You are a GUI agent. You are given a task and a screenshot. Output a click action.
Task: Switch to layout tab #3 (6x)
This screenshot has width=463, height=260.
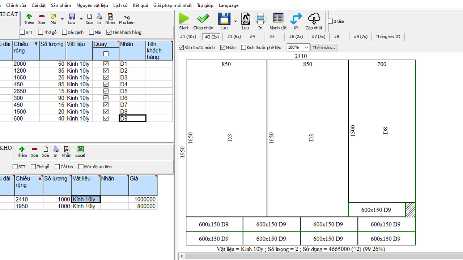[x=234, y=36]
